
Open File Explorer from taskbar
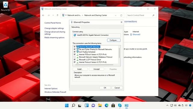pyautogui.click(x=100, y=105)
